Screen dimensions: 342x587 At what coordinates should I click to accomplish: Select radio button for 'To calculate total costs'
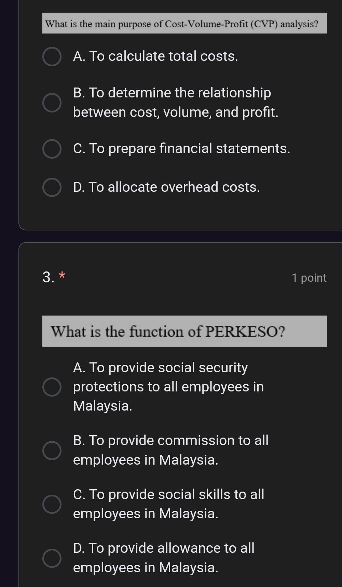[x=52, y=57]
